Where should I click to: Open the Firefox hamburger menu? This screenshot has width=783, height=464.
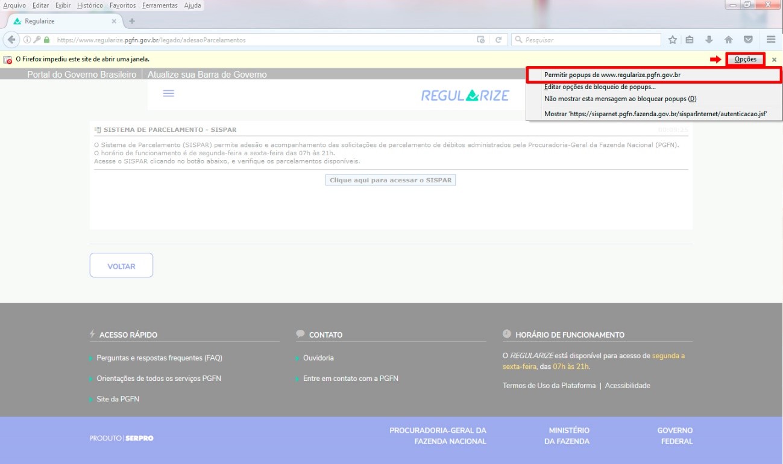[x=771, y=40]
